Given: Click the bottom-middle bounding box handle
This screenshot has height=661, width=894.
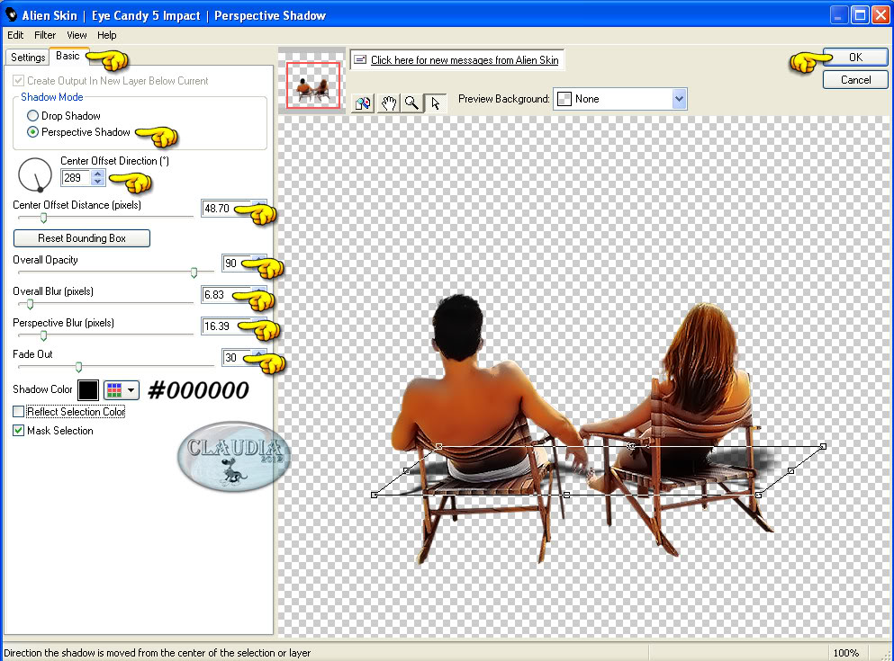Looking at the screenshot, I should click(x=566, y=495).
